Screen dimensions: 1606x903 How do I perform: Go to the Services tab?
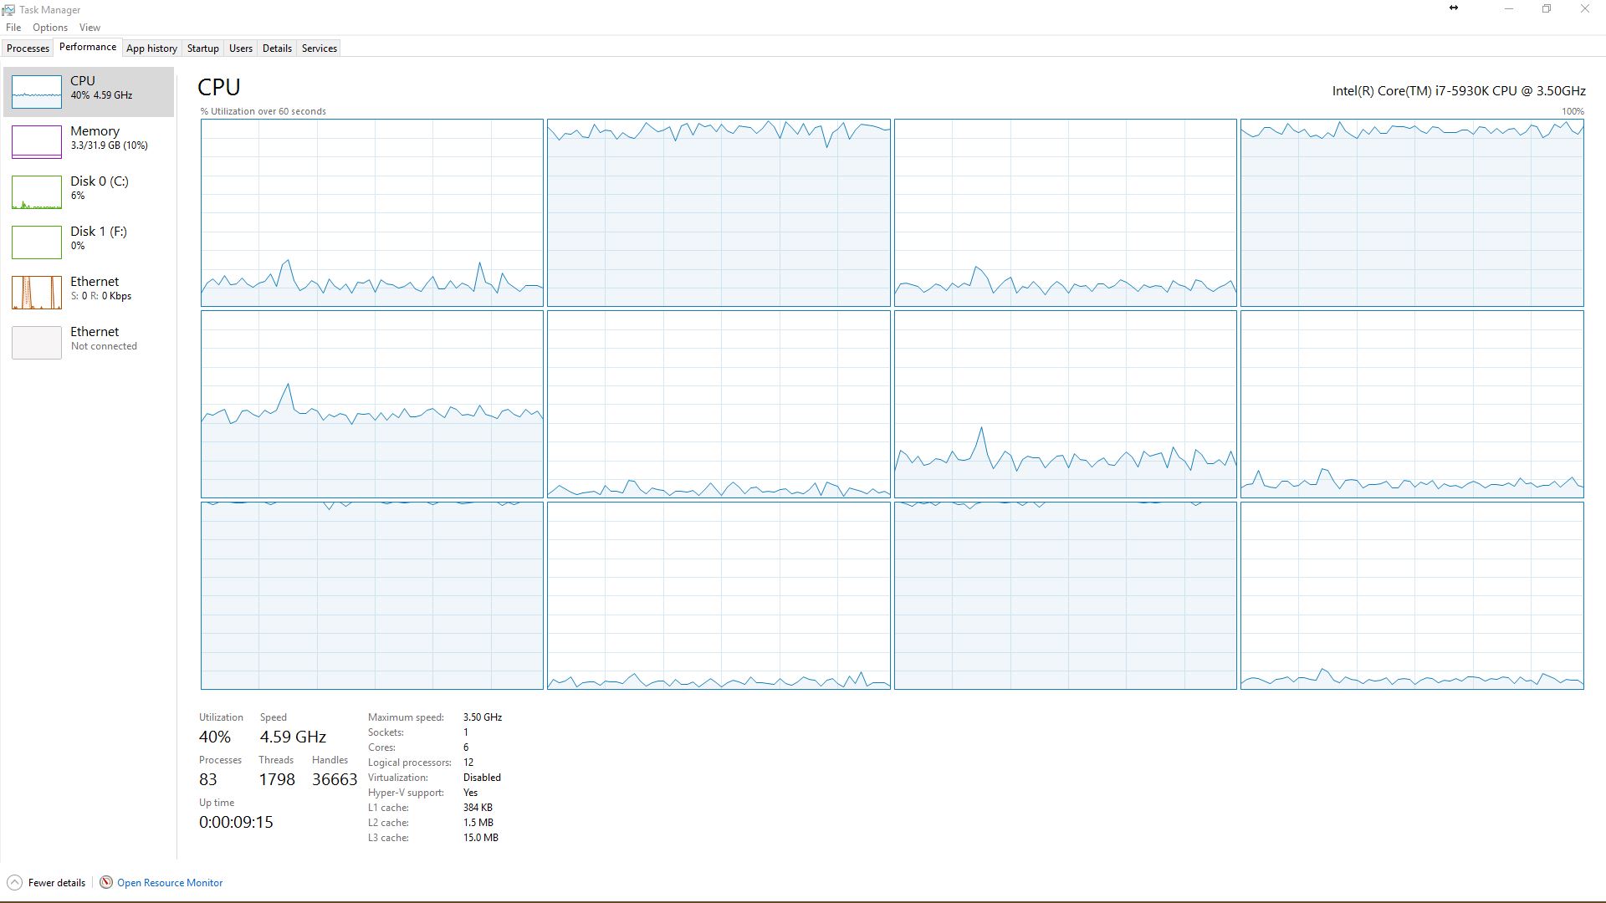coord(319,48)
